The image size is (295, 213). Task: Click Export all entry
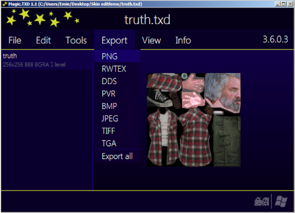point(117,157)
